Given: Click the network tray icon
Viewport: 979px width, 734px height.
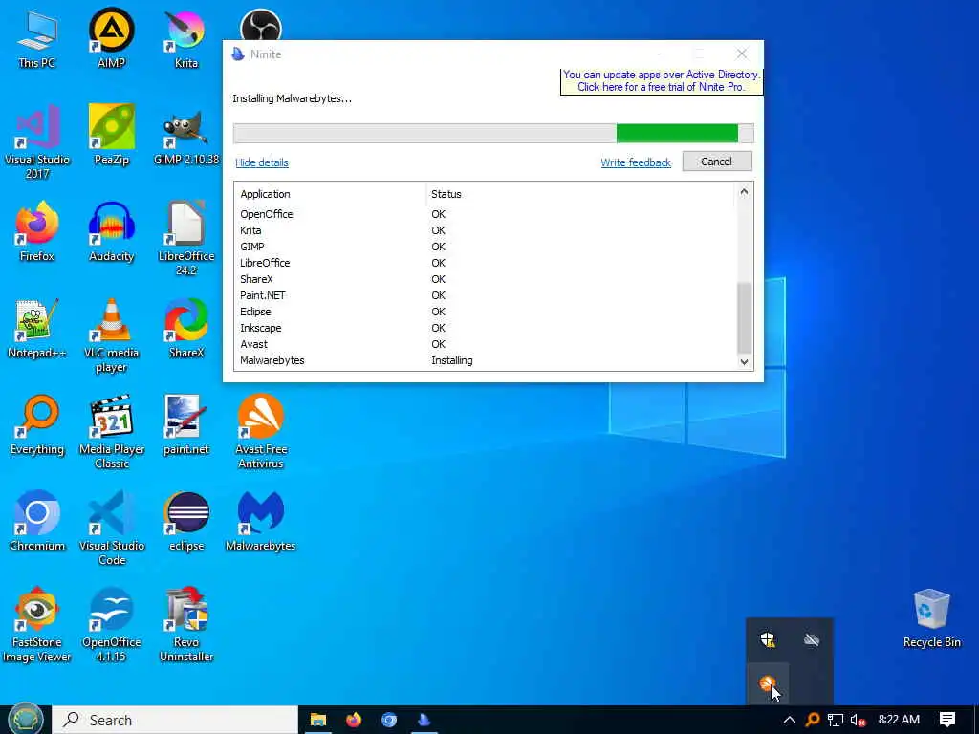Looking at the screenshot, I should [x=836, y=720].
